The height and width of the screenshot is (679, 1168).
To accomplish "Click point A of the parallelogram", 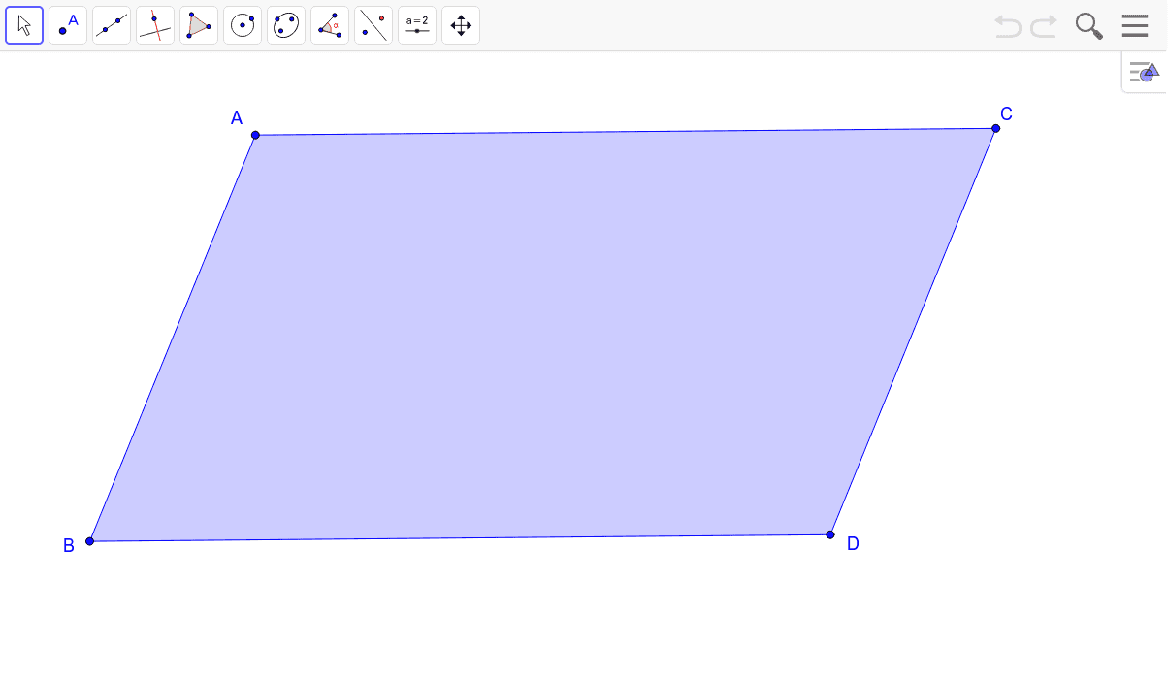I will coord(255,135).
